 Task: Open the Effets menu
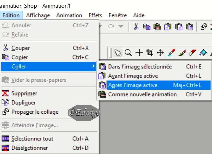pyautogui.click(x=95, y=15)
